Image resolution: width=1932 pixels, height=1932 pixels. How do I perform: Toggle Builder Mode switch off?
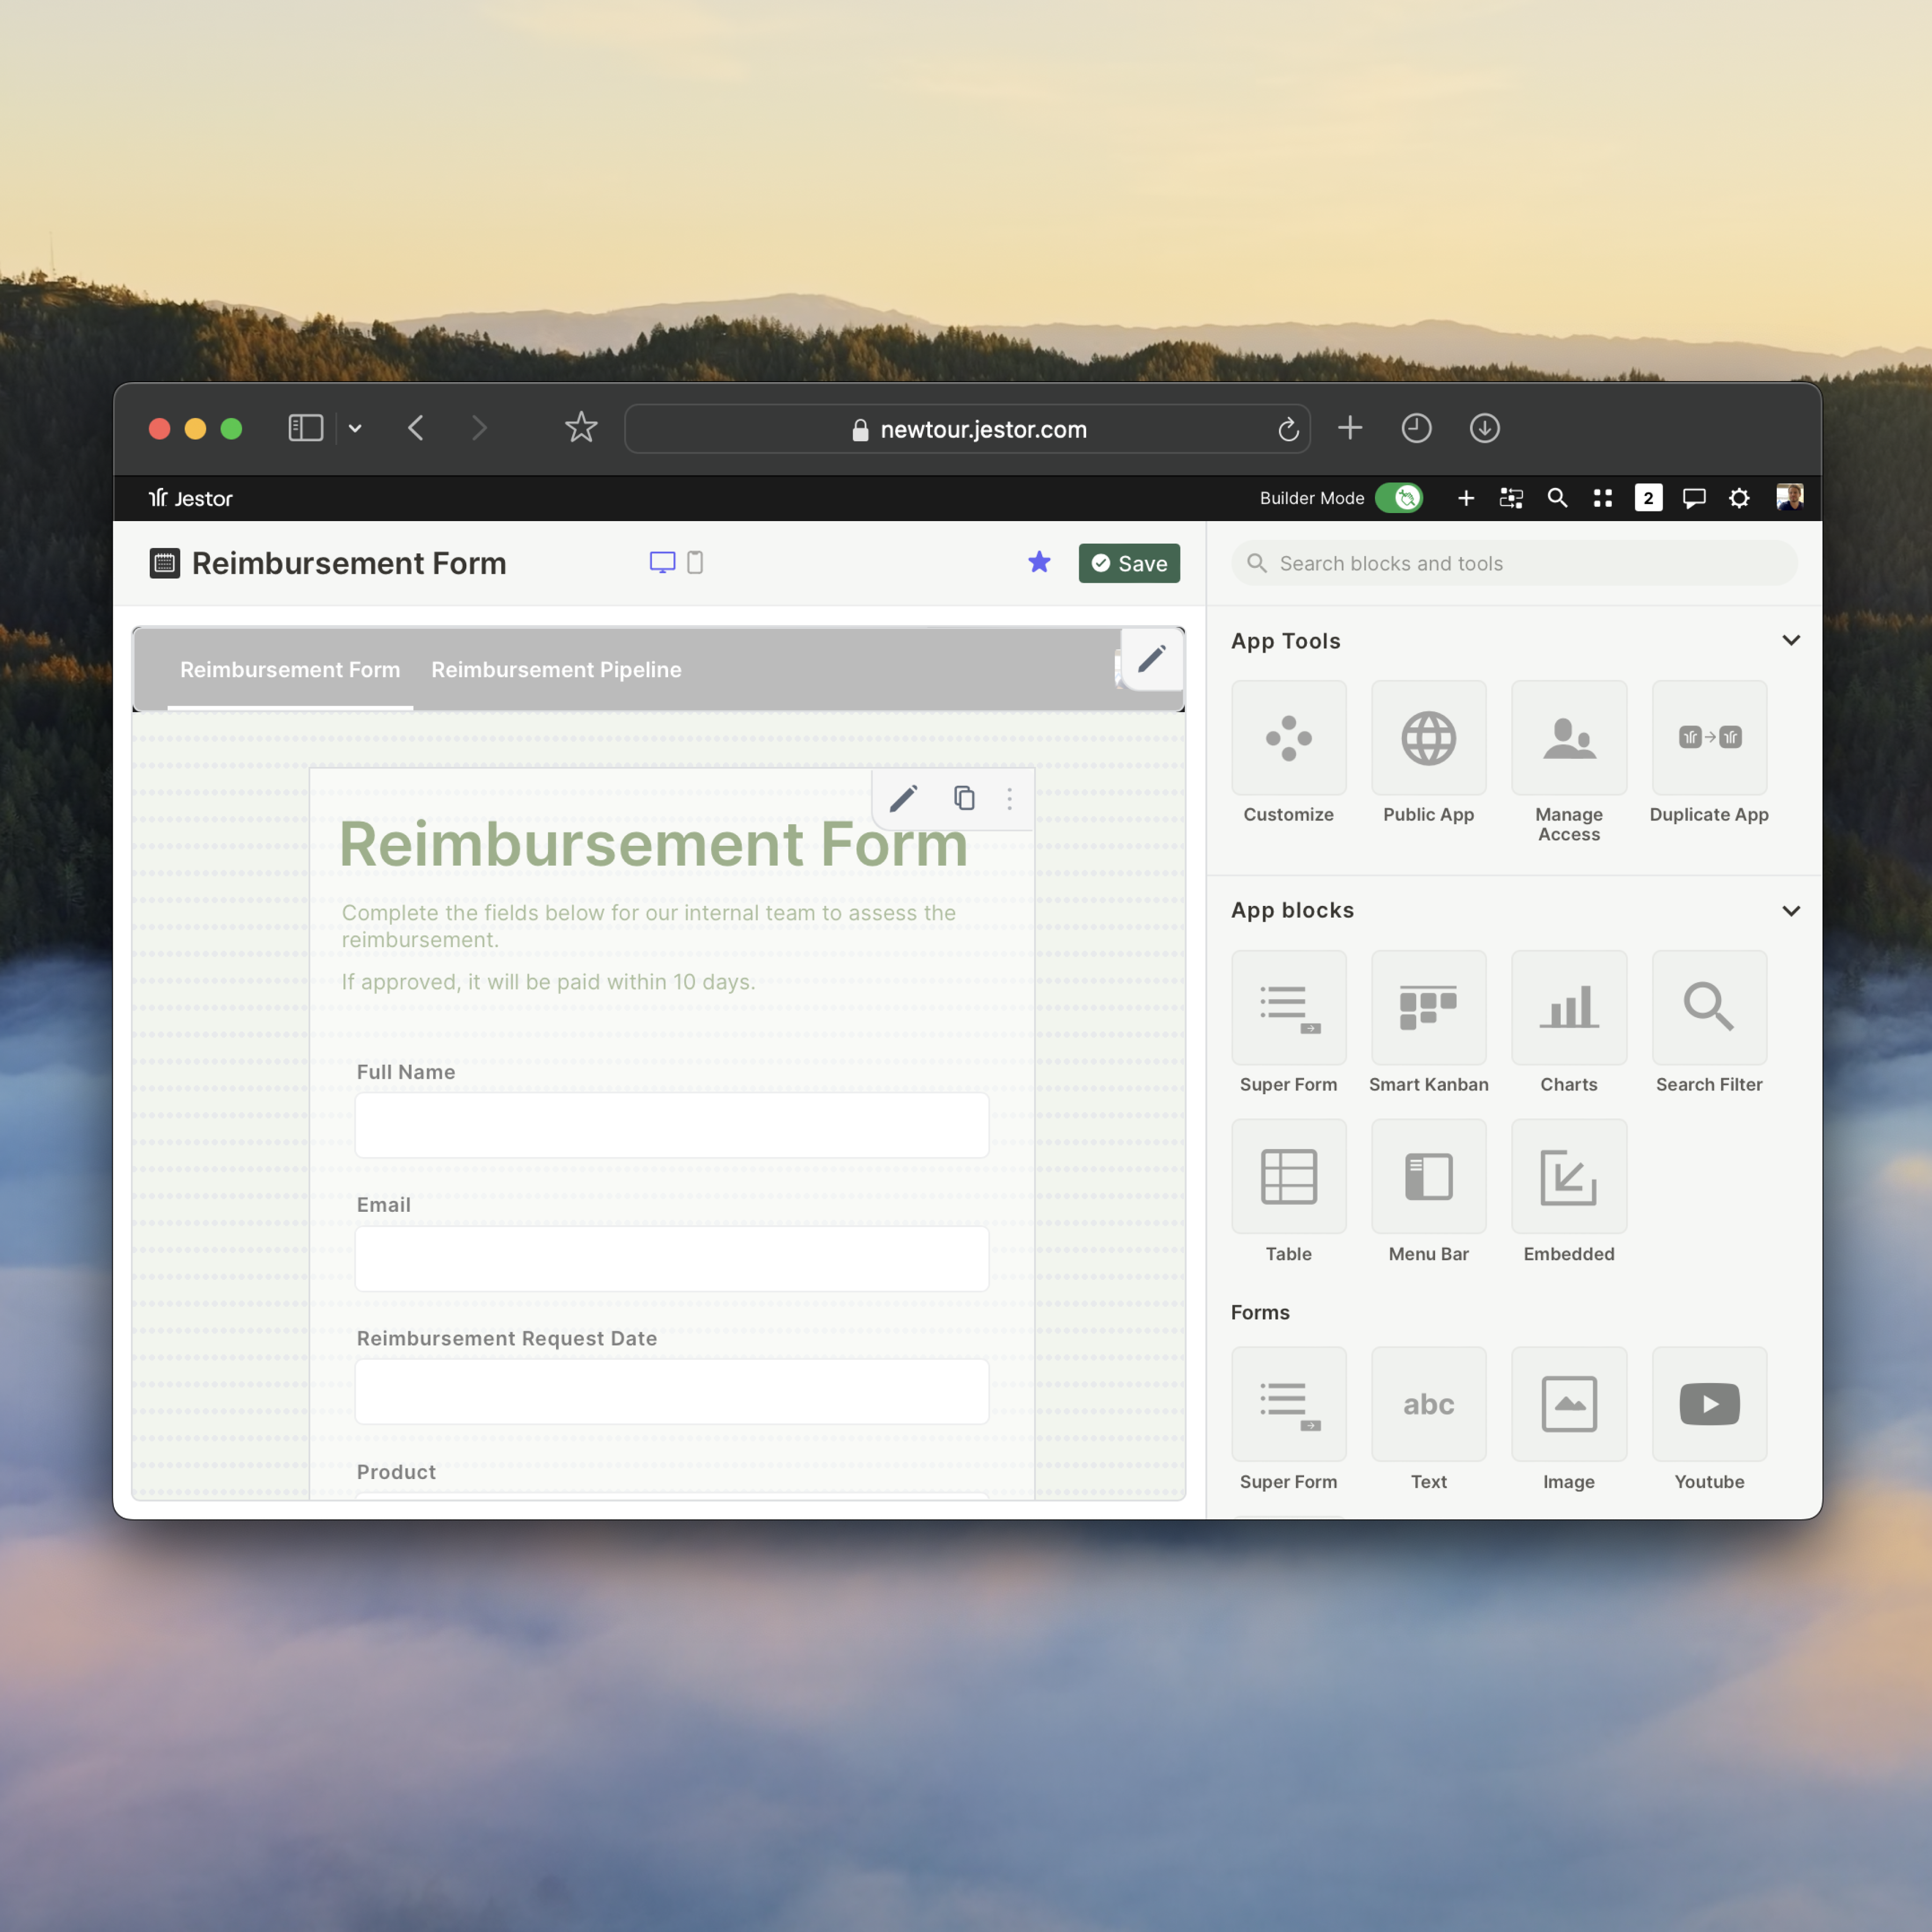[x=1398, y=498]
